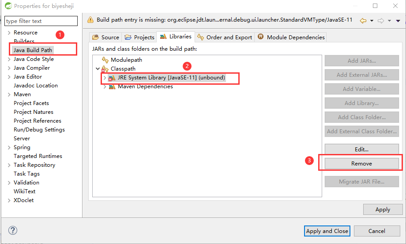Click the warning icon beside build path message
406x244 pixels.
click(x=90, y=20)
